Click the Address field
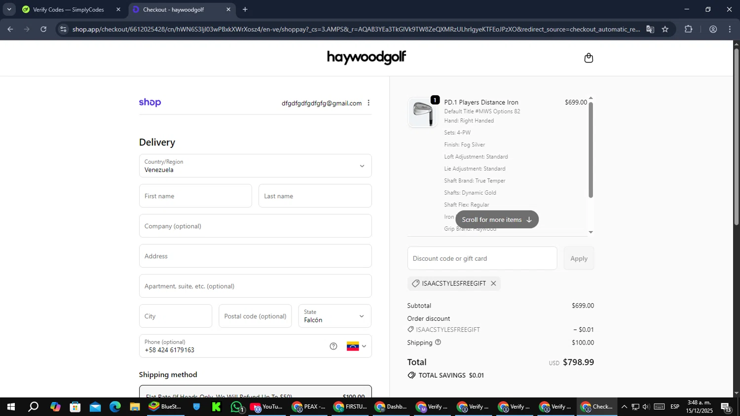The height and width of the screenshot is (416, 740). click(x=255, y=256)
